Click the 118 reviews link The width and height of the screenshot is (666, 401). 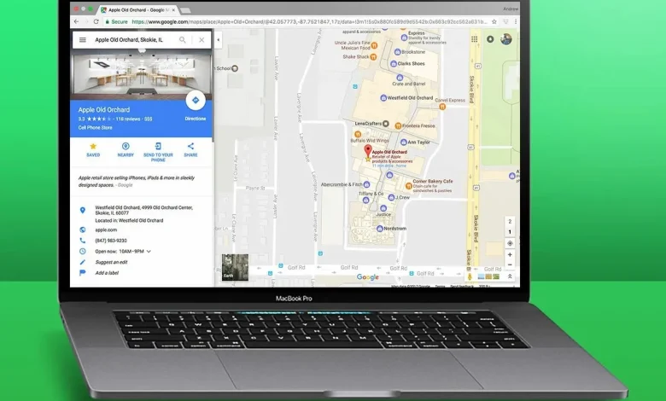(x=128, y=119)
